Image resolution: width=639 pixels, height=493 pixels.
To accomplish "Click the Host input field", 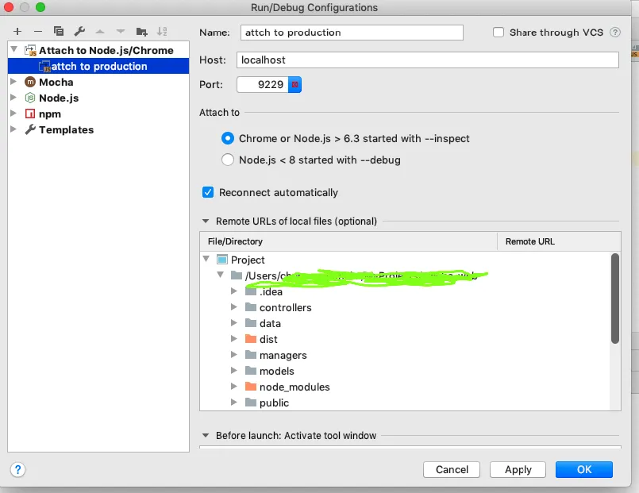I will click(x=428, y=60).
